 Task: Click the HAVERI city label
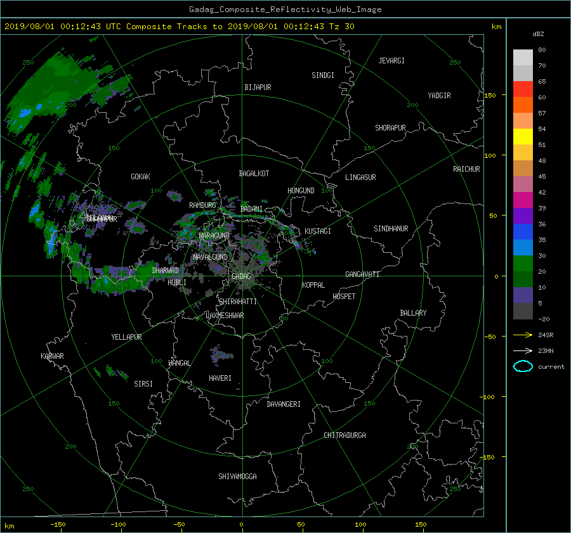(x=220, y=378)
